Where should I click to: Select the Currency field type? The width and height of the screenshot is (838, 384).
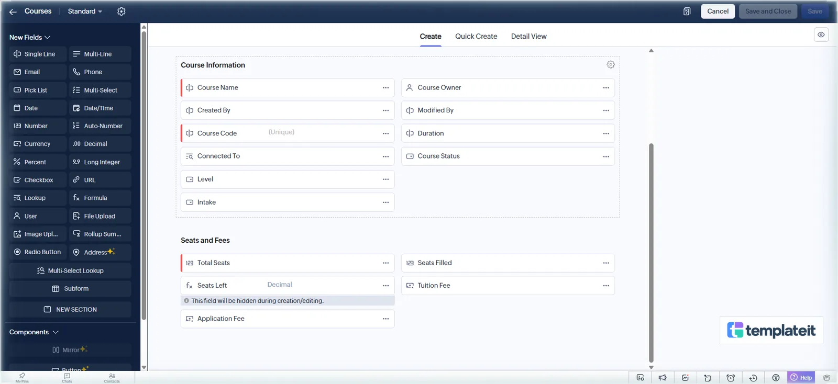38,144
